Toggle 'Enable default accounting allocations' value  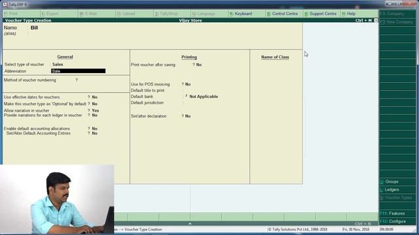[x=94, y=129]
